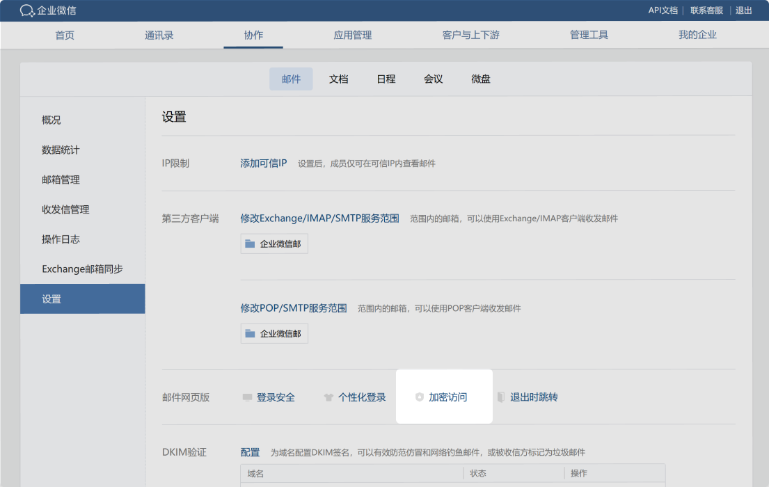Screen dimensions: 769x487
Task: Click the shield icon beside 加密访问
Action: pos(420,397)
